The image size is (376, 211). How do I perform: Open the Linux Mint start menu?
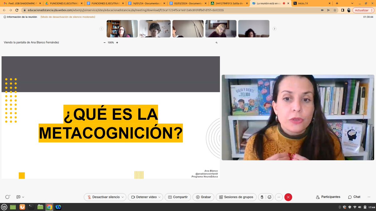click(4, 207)
